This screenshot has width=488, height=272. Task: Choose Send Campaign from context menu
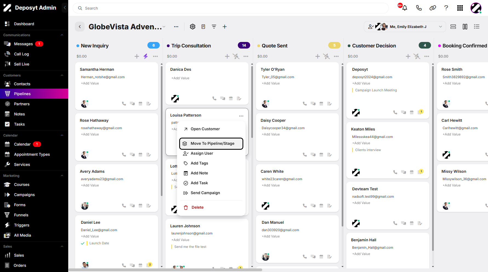pyautogui.click(x=211, y=193)
